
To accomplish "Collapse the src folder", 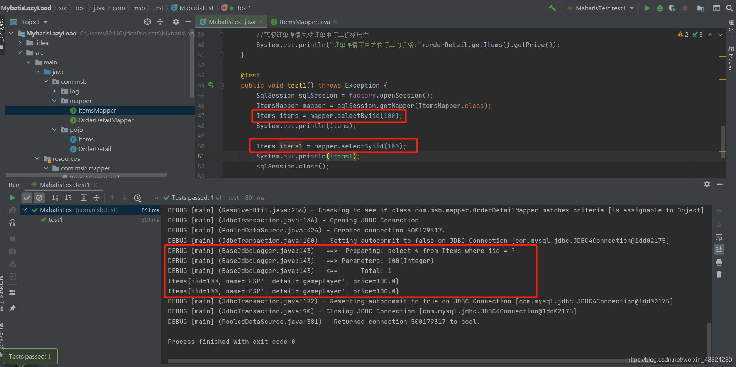I will click(20, 53).
